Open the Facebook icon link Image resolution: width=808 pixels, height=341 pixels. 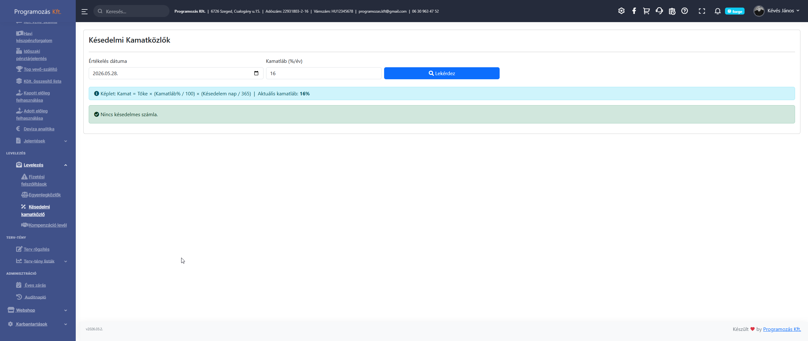(x=634, y=11)
